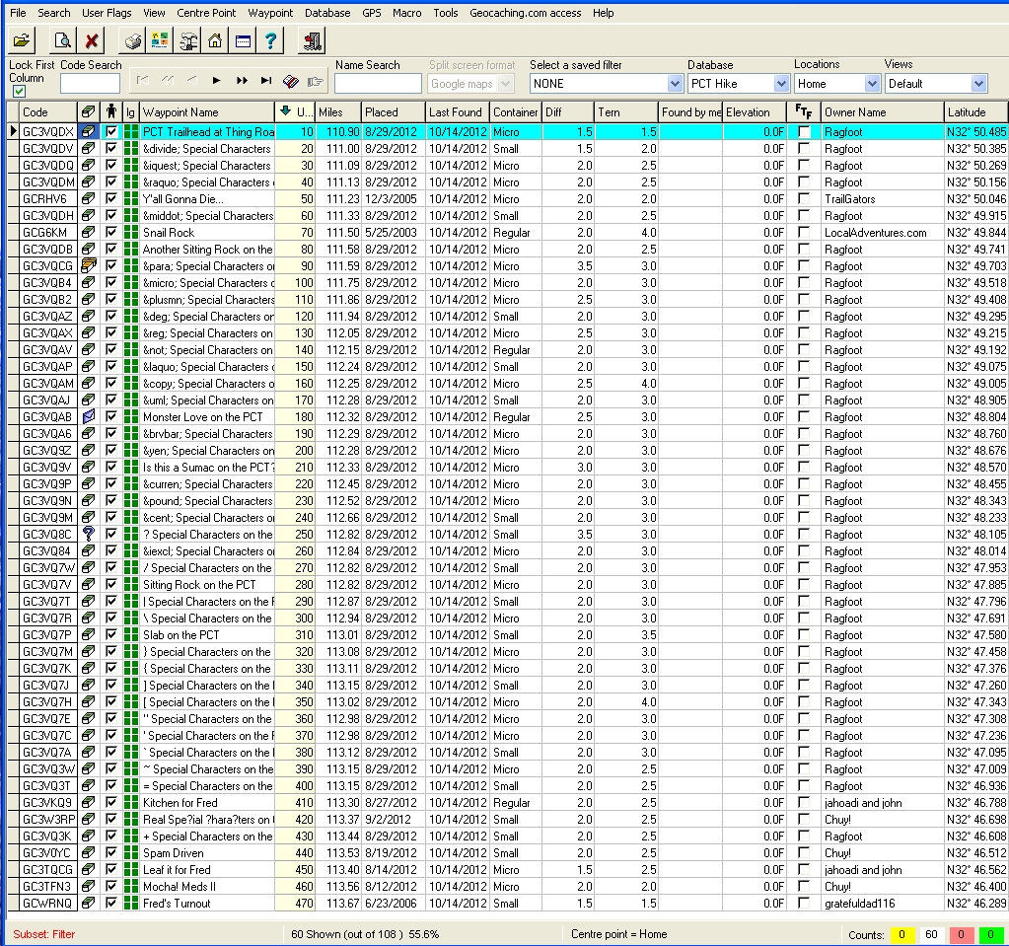Open options via the hammer tools icon
This screenshot has width=1009, height=946.
coord(188,41)
